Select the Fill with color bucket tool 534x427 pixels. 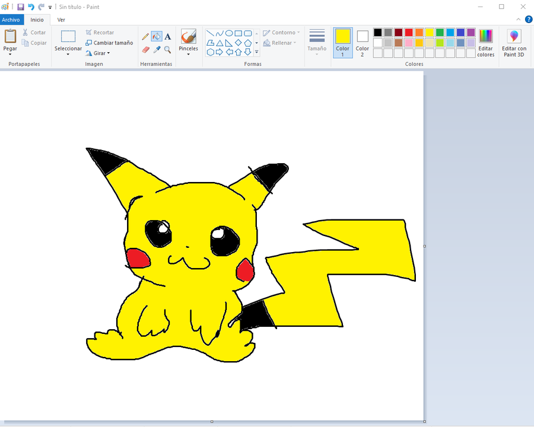(x=157, y=36)
